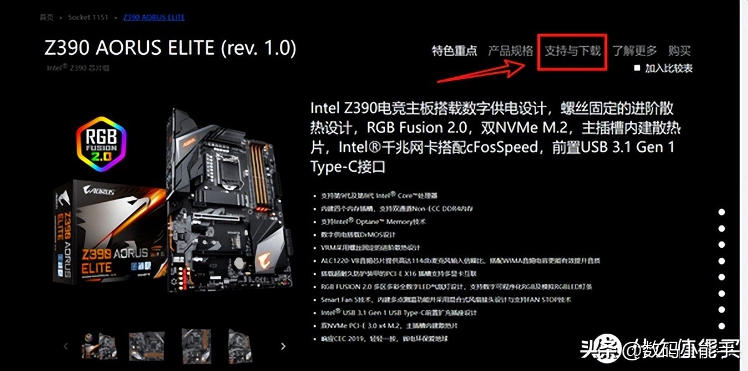
Task: Click the previous arrow in thumbnail carousel
Action: 65,346
